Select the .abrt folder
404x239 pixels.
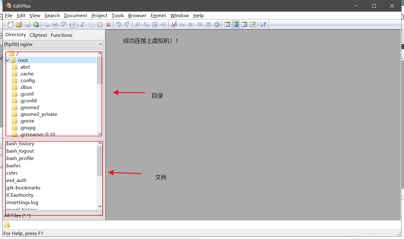click(24, 67)
